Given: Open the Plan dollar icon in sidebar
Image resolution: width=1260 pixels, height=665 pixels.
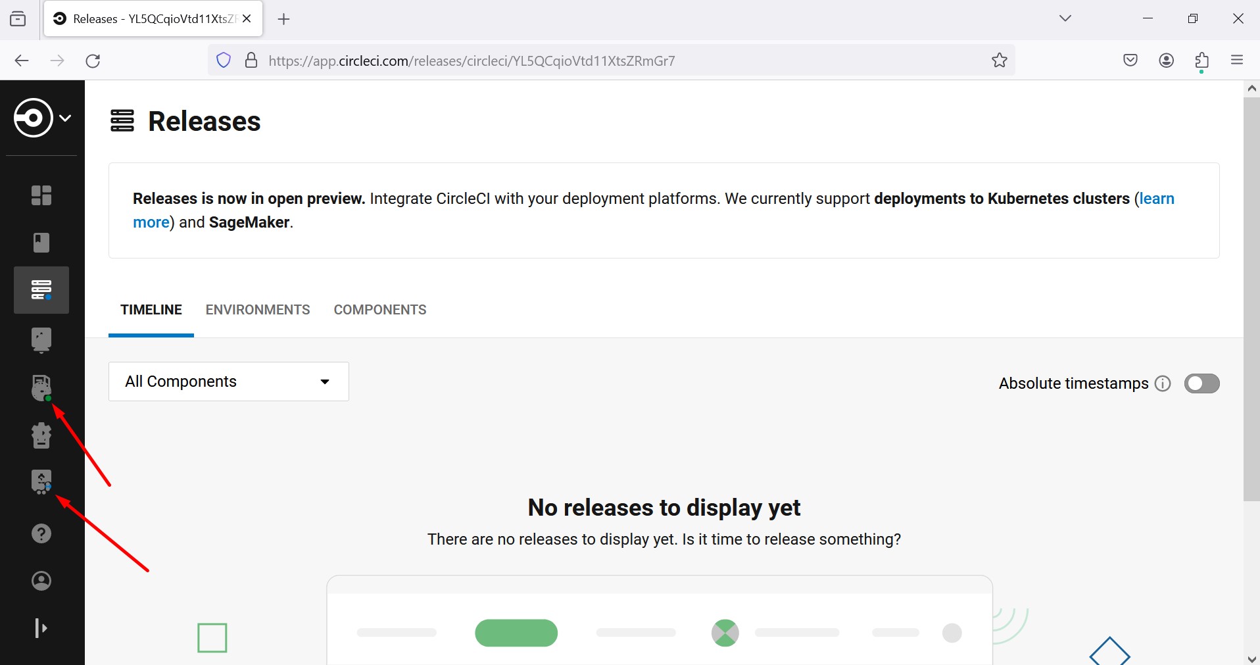Looking at the screenshot, I should [41, 482].
